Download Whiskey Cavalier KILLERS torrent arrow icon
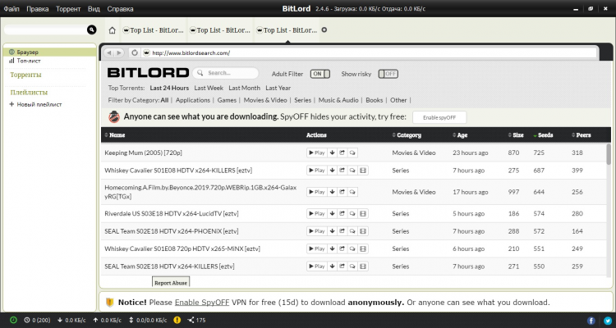616x328 pixels. click(x=333, y=171)
